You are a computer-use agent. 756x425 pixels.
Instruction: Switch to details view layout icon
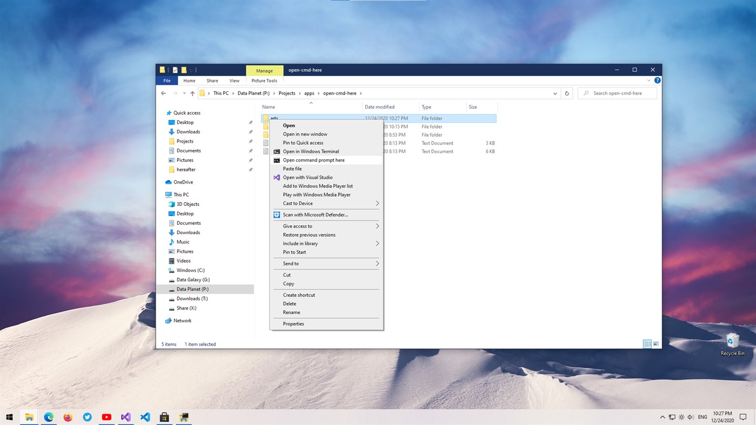pyautogui.click(x=647, y=344)
